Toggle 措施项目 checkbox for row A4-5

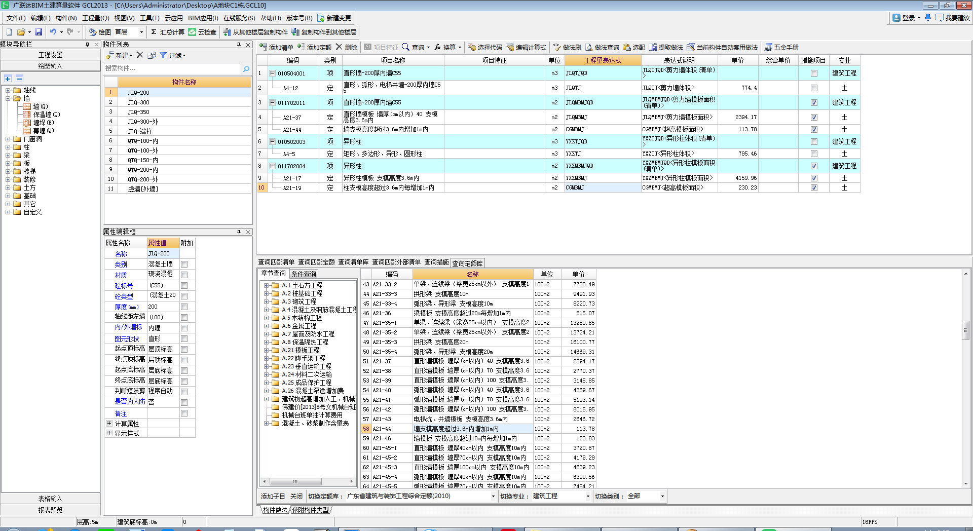(814, 154)
